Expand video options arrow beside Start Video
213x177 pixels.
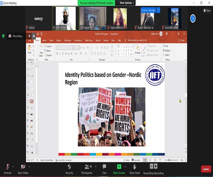point(29,167)
